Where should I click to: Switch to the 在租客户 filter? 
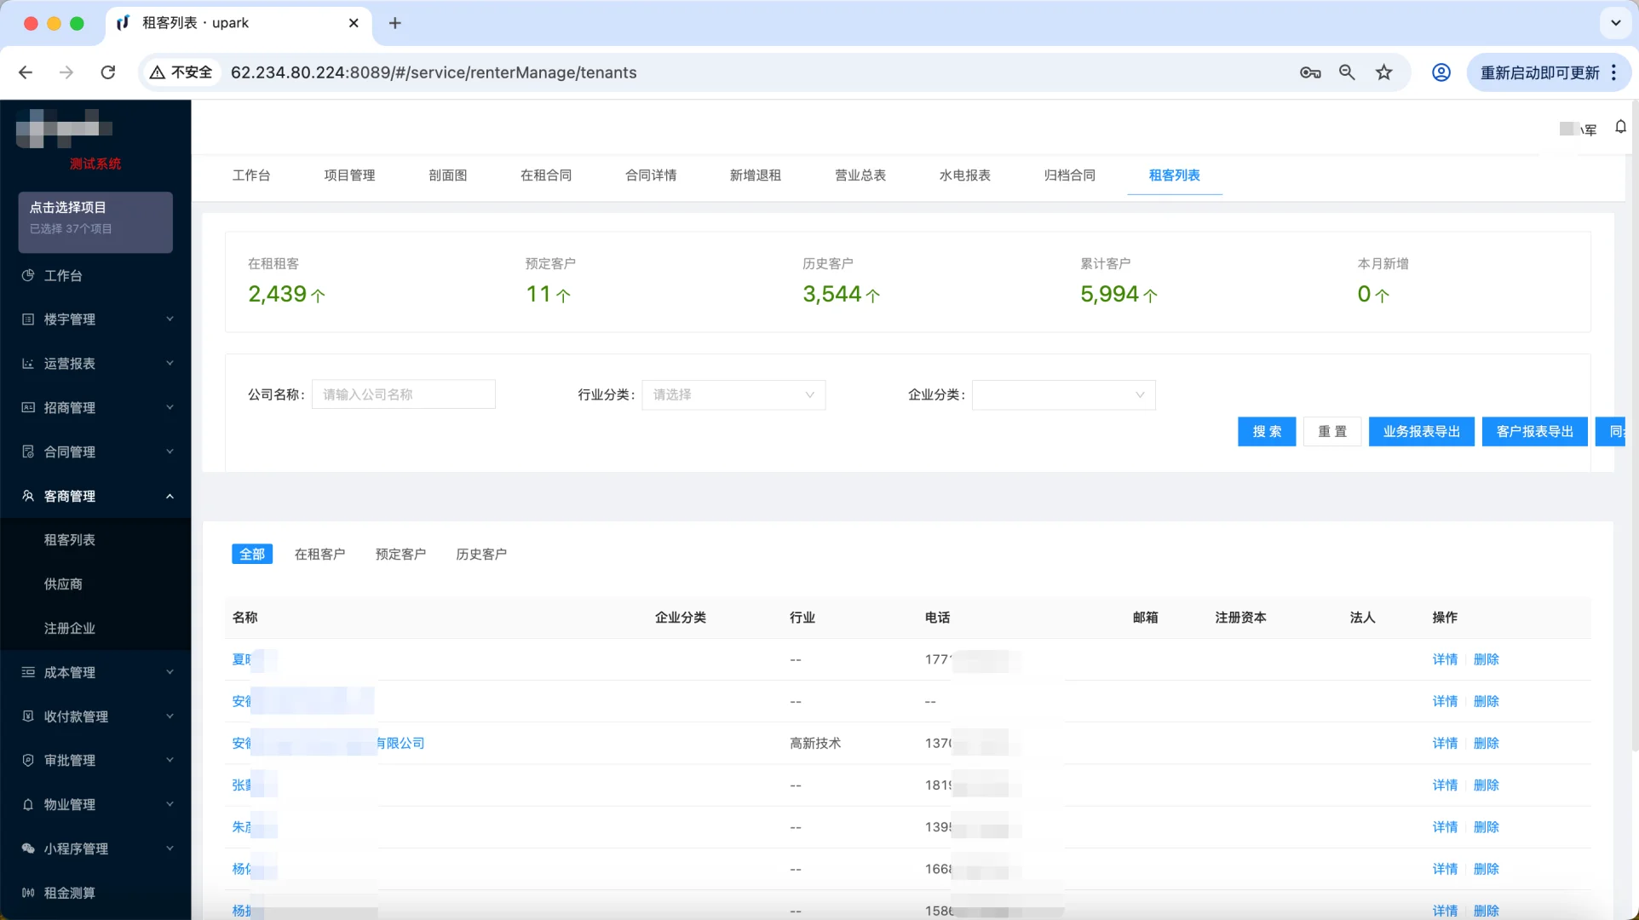point(319,554)
